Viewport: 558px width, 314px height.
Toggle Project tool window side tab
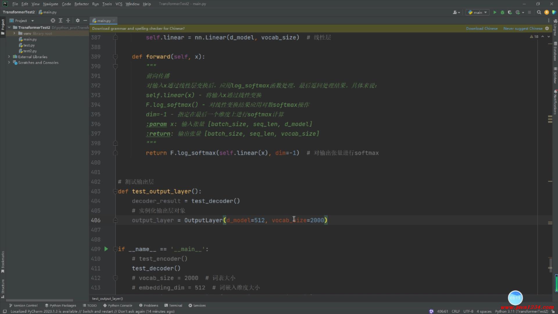[3, 26]
